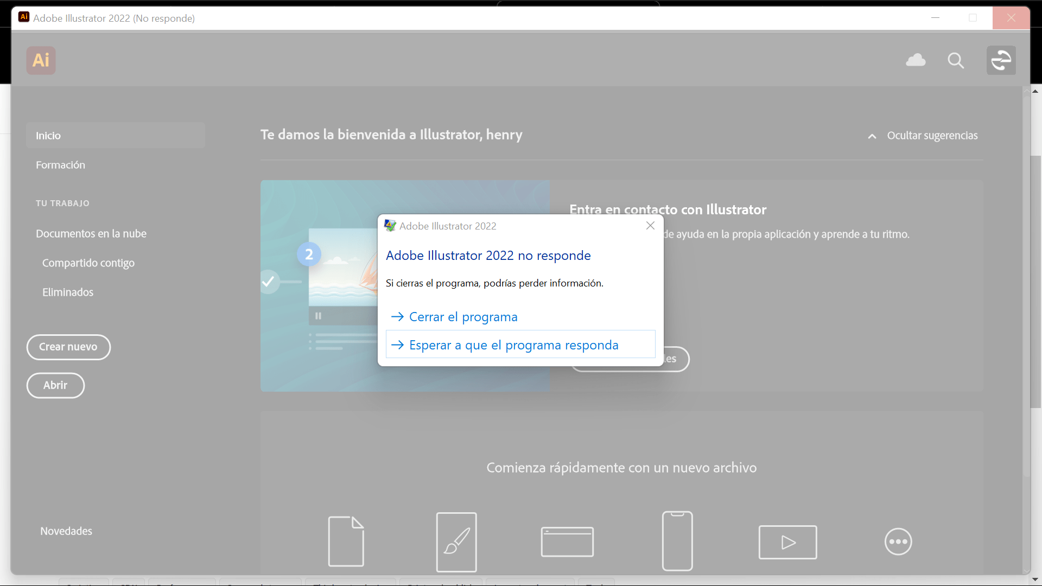Choose Esperar a que el programa responda

513,345
